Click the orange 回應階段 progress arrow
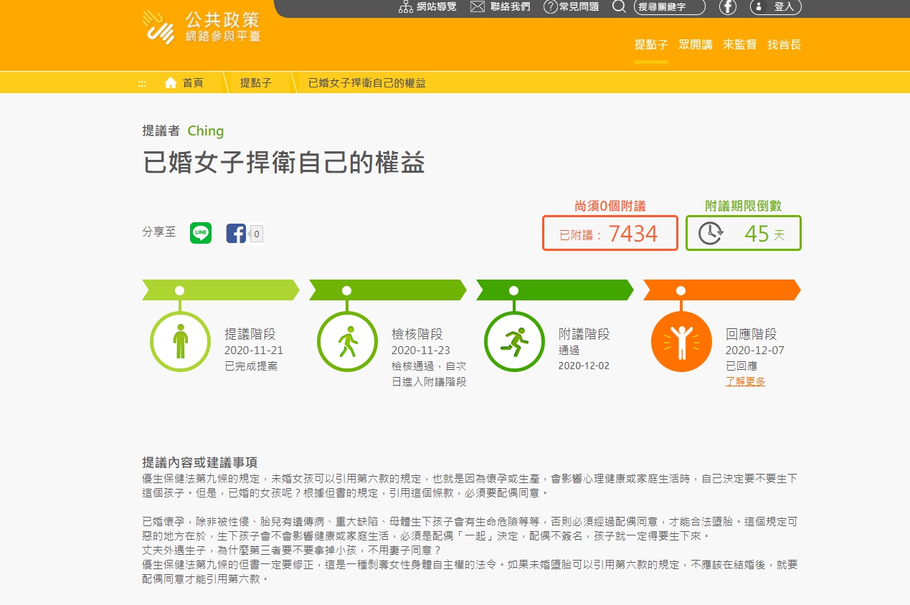The height and width of the screenshot is (605, 910). pos(722,290)
